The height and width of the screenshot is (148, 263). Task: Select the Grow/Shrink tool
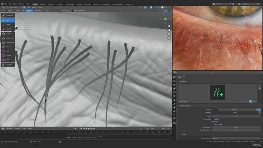(x=8, y=42)
